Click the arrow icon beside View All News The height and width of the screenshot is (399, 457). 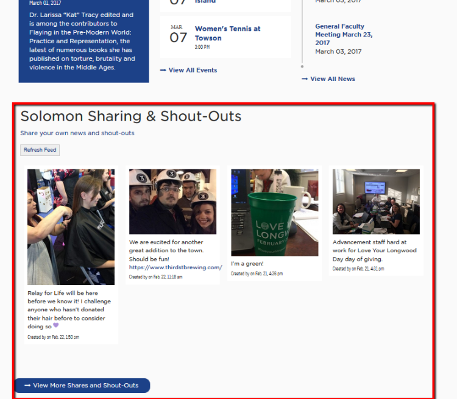pyautogui.click(x=305, y=79)
